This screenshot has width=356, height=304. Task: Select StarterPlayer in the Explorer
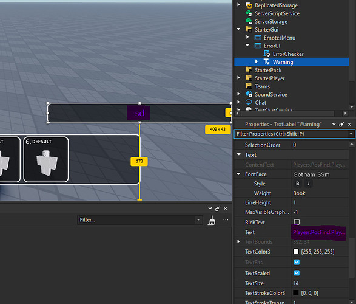pyautogui.click(x=269, y=78)
